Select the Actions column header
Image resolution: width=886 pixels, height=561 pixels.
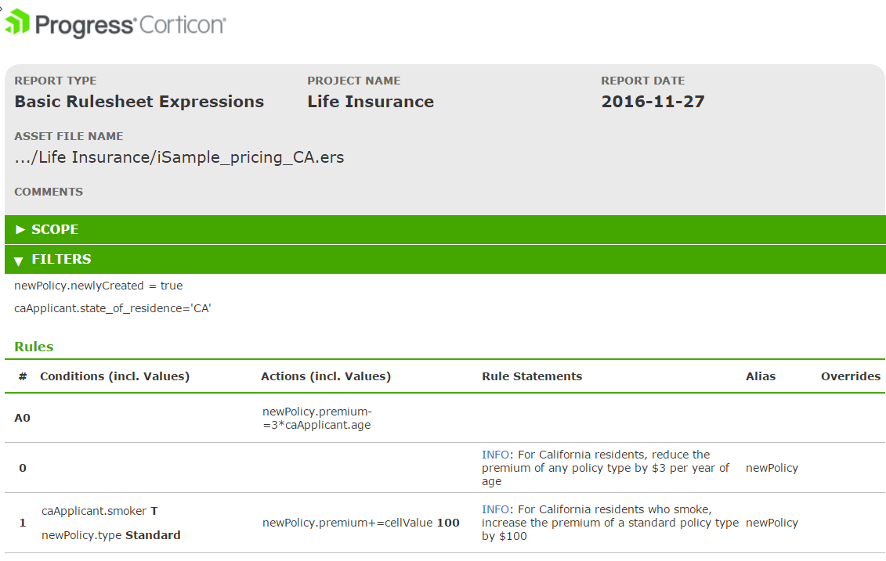point(326,376)
